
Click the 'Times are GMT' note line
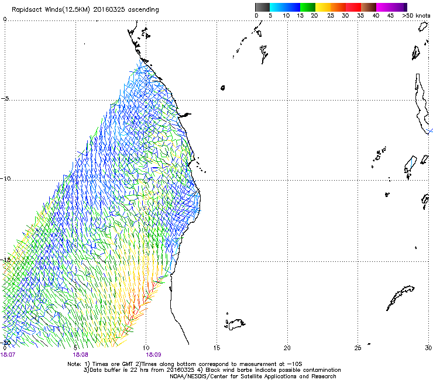pyautogui.click(x=185, y=364)
